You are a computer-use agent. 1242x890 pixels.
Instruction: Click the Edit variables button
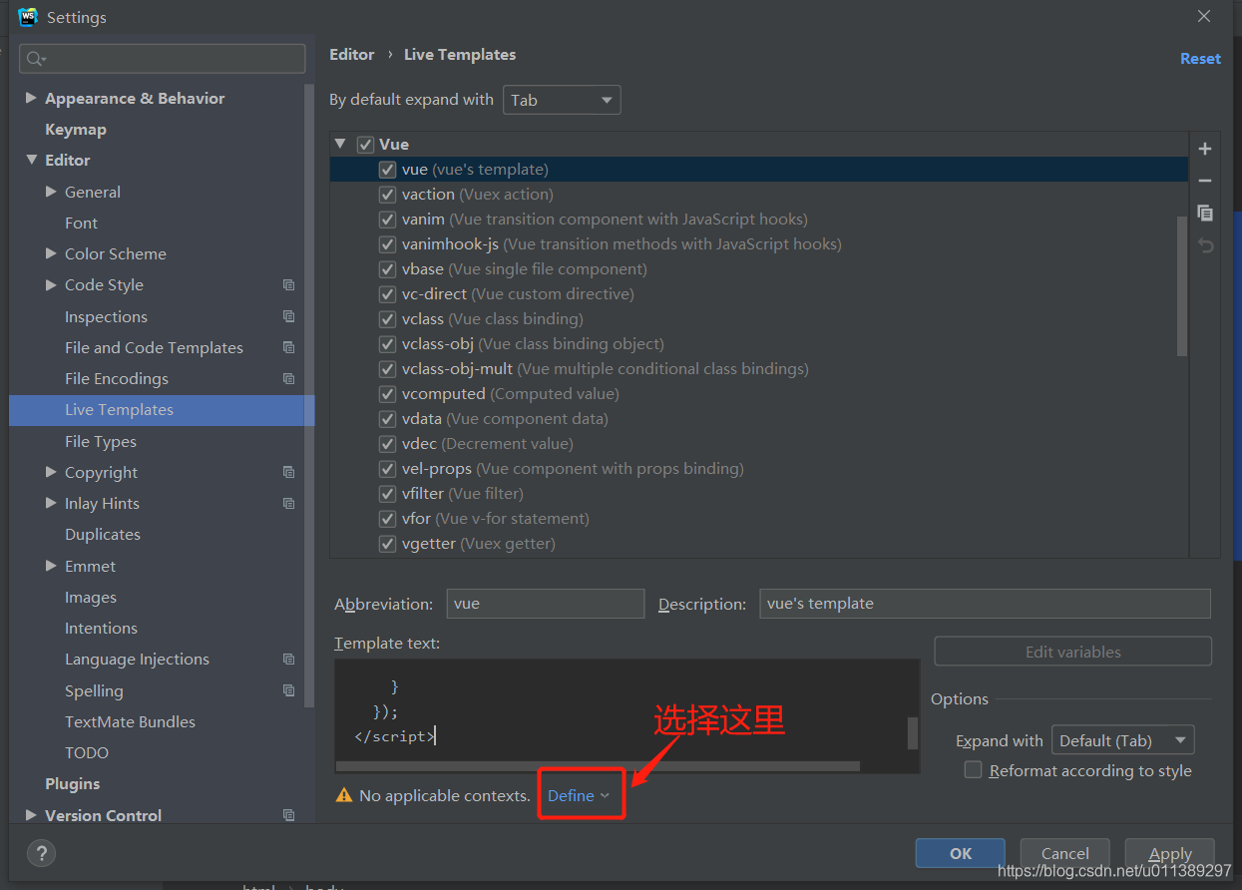[1073, 652]
